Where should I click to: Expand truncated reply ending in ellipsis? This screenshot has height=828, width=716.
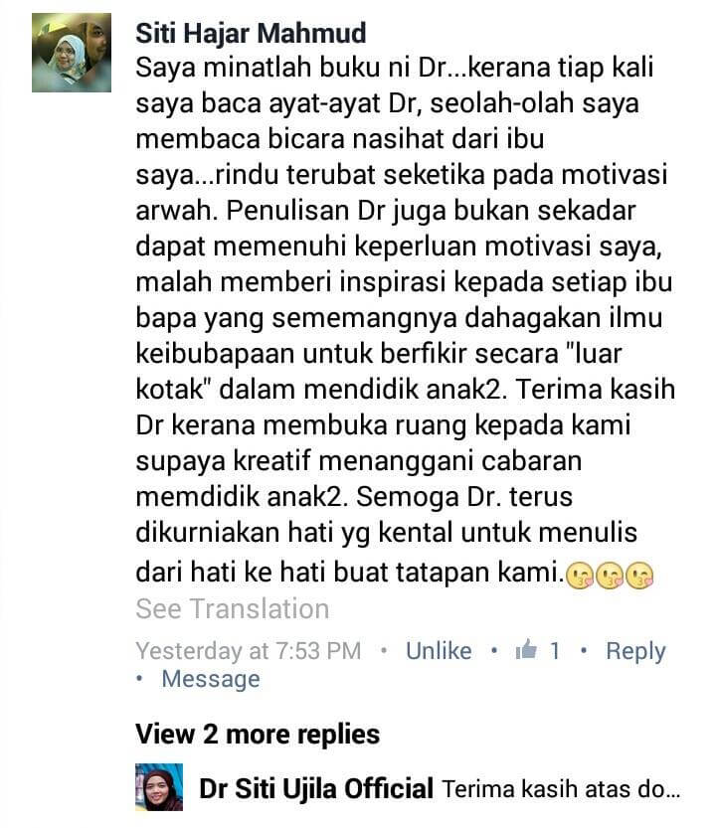561,789
